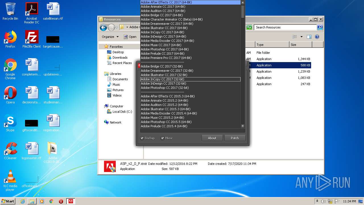The width and height of the screenshot is (364, 205).
Task: Select Adobe Photoshop CC 2017 (64-Bit)
Action: pos(191,49)
